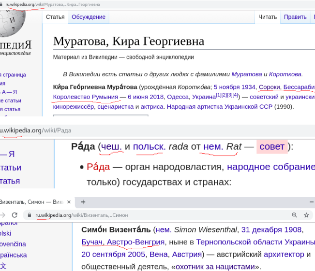Open the Бучач link
The height and width of the screenshot is (271, 315).
[x=92, y=242]
